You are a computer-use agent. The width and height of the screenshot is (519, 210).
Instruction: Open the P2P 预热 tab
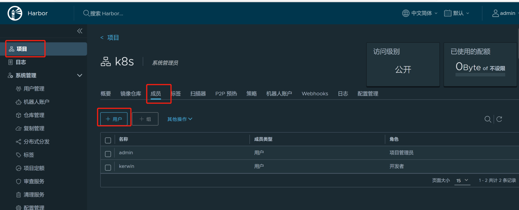click(226, 93)
